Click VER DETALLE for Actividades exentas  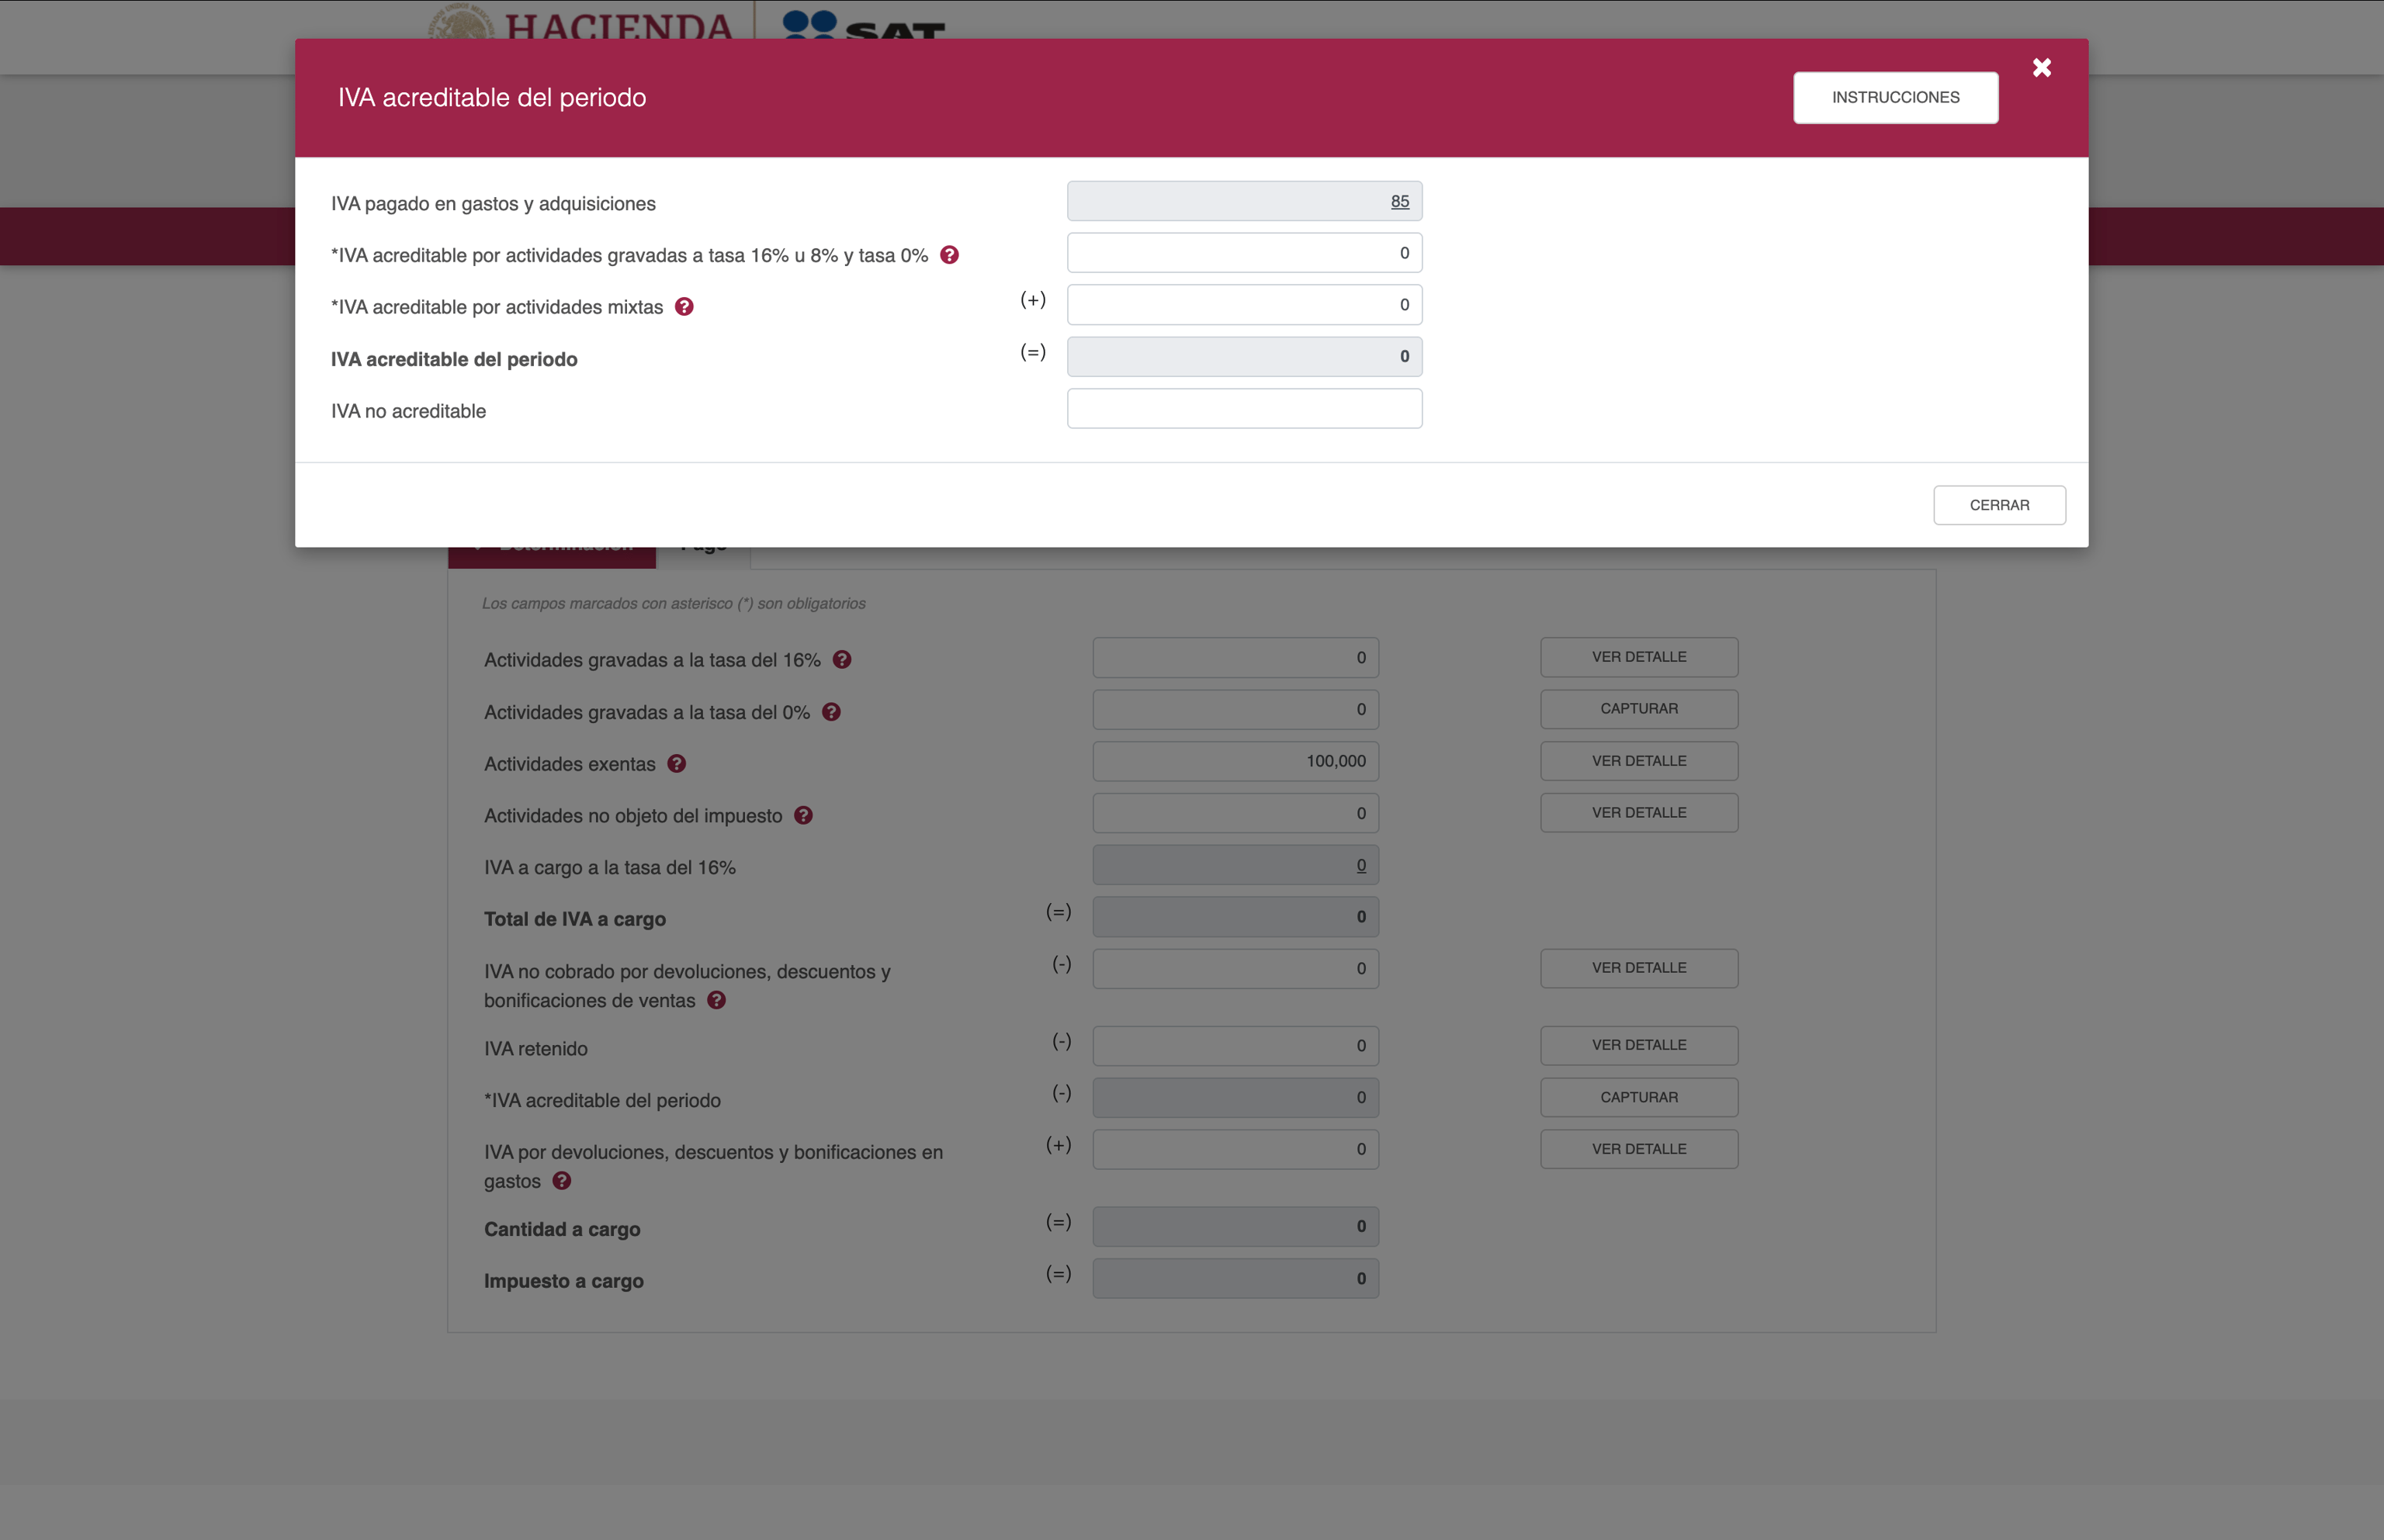pyautogui.click(x=1638, y=761)
